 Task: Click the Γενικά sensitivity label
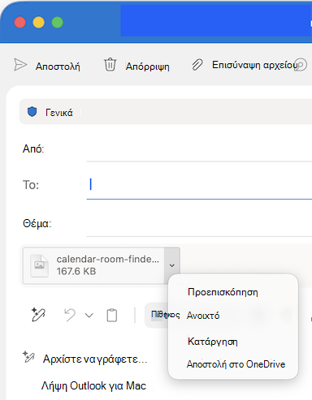[58, 112]
